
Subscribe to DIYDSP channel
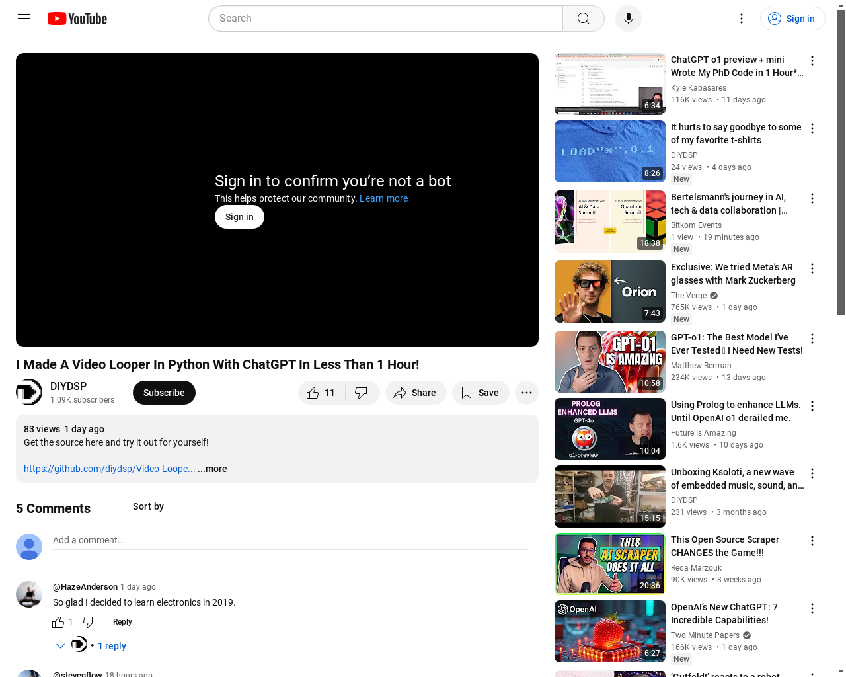click(x=164, y=393)
